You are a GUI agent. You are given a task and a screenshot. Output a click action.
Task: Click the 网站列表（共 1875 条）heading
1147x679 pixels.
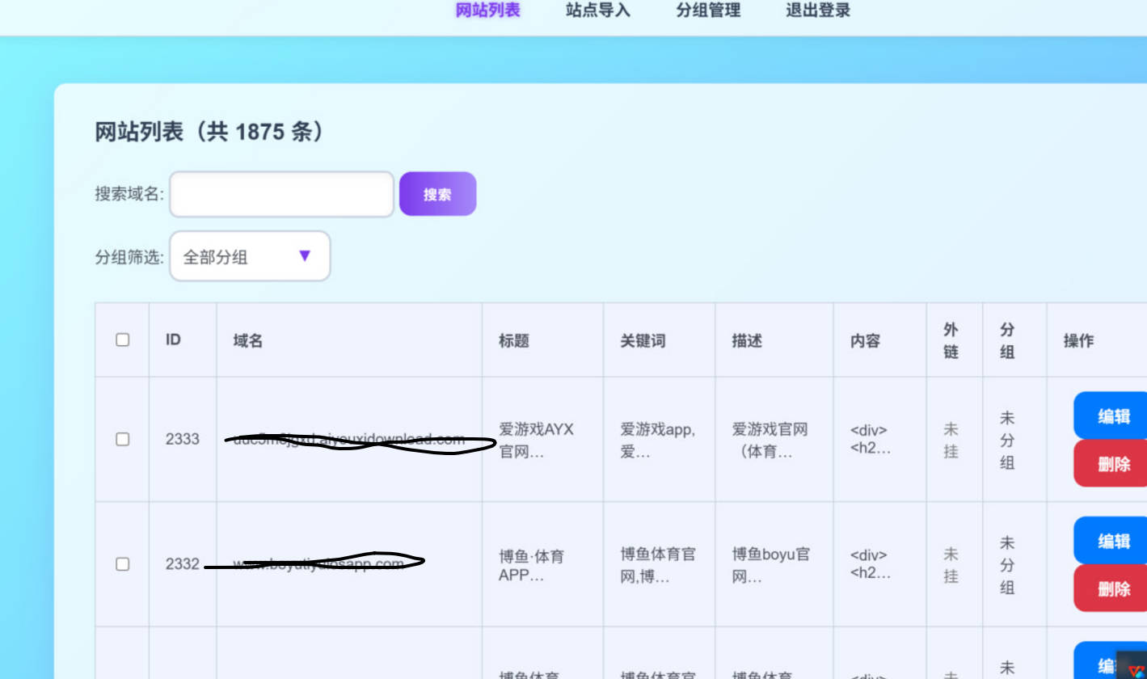210,131
